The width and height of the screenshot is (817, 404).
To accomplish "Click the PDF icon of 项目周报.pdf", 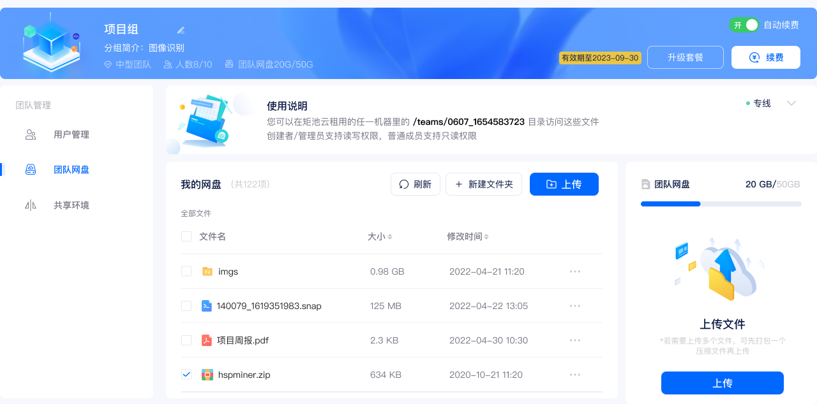I will click(206, 340).
